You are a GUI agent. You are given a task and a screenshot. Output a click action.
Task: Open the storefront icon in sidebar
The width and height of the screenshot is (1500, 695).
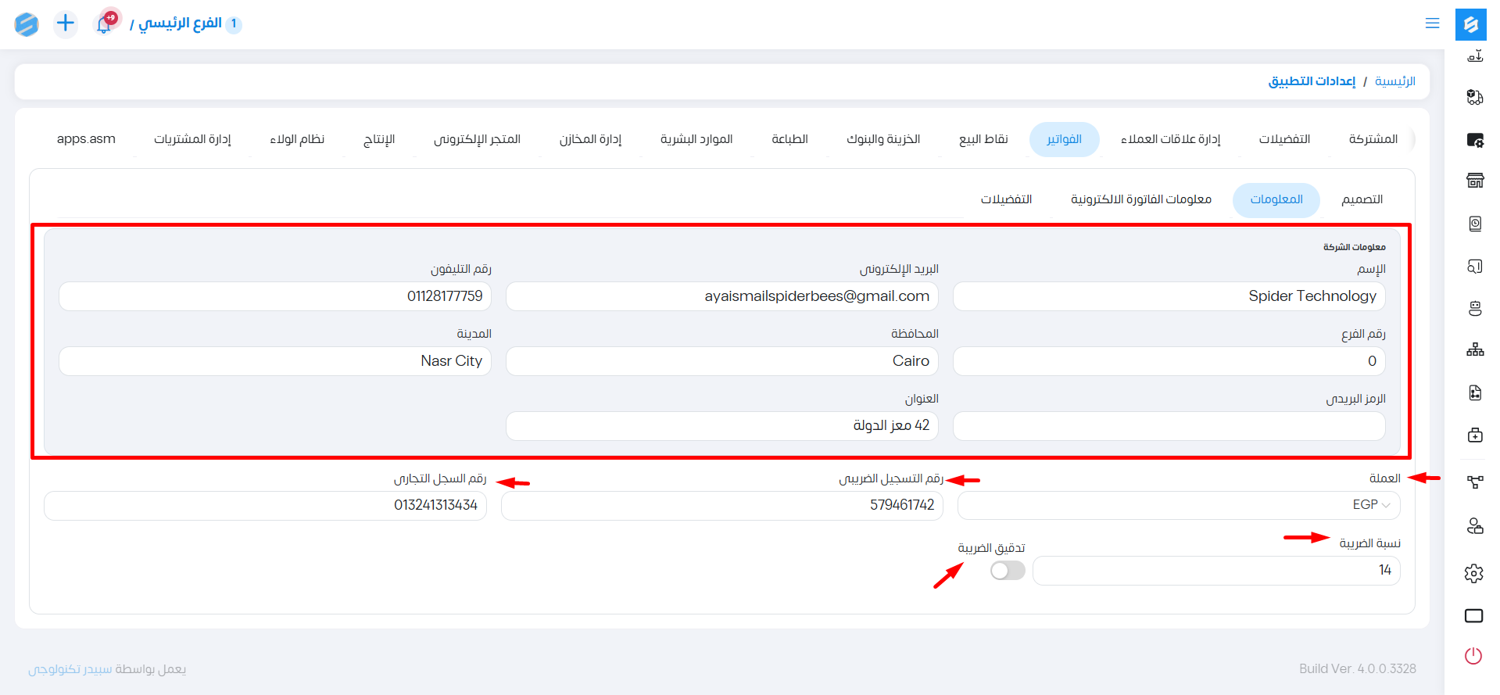point(1474,181)
